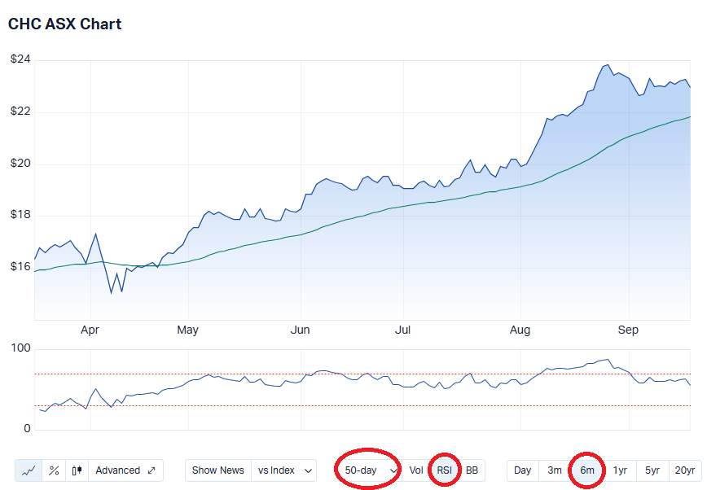Enable BB Bollinger Bands overlay

[x=472, y=470]
